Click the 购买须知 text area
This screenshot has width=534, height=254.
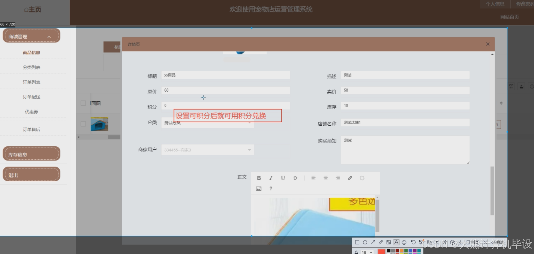405,150
